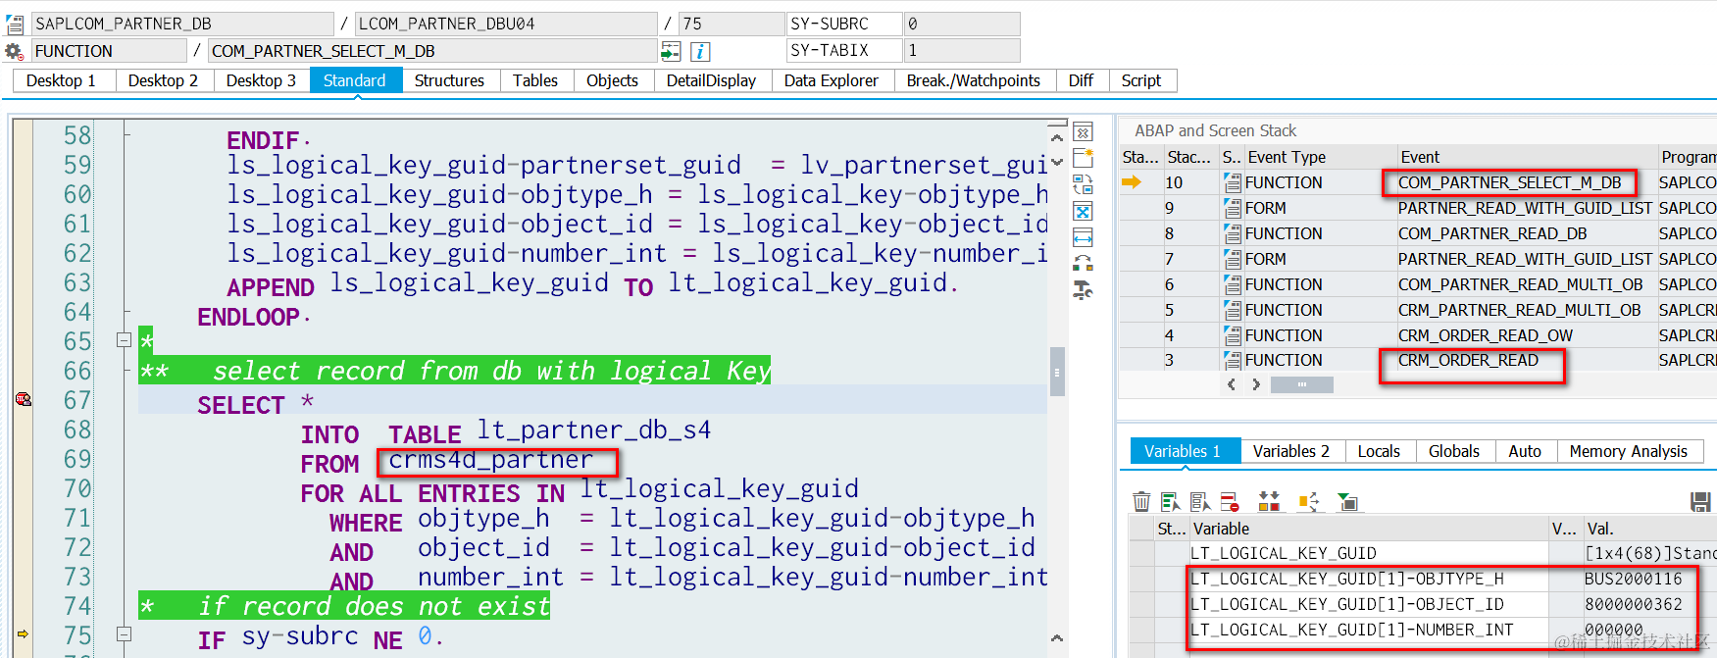Screen dimensions: 1717x658
Task: Click the right arrow of stack horizontal scrollbar
Action: tap(1256, 384)
